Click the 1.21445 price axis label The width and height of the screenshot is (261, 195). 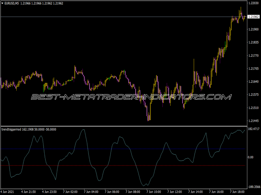(x=253, y=121)
